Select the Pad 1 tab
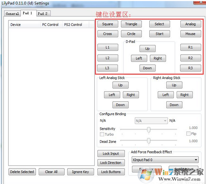 (28, 13)
